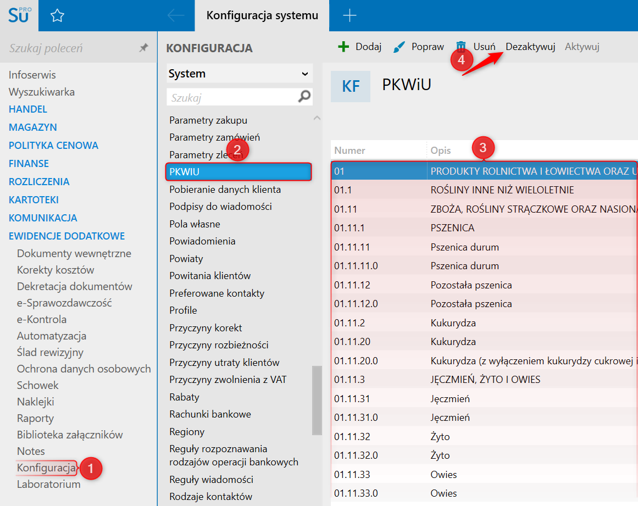Select Pola własne
The width and height of the screenshot is (638, 506).
tap(195, 224)
